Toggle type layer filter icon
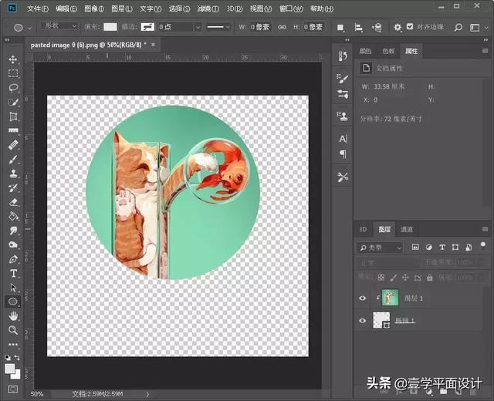The width and height of the screenshot is (494, 401). pyautogui.click(x=442, y=248)
